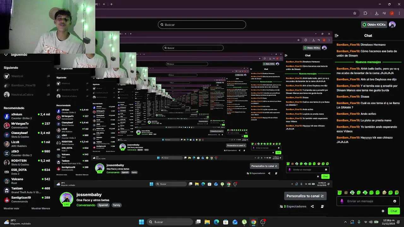Click ROSHTEIN channel avatar
Viewport: 404px width, 227px height.
point(7,162)
